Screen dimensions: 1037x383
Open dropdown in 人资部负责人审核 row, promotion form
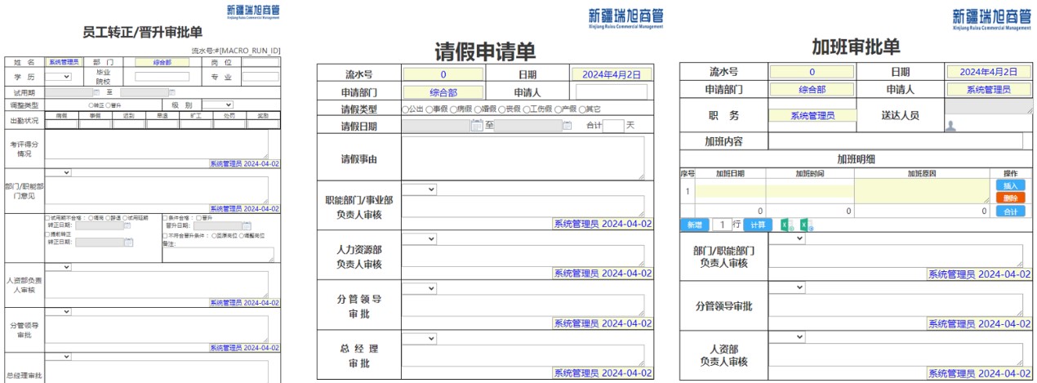58,267
